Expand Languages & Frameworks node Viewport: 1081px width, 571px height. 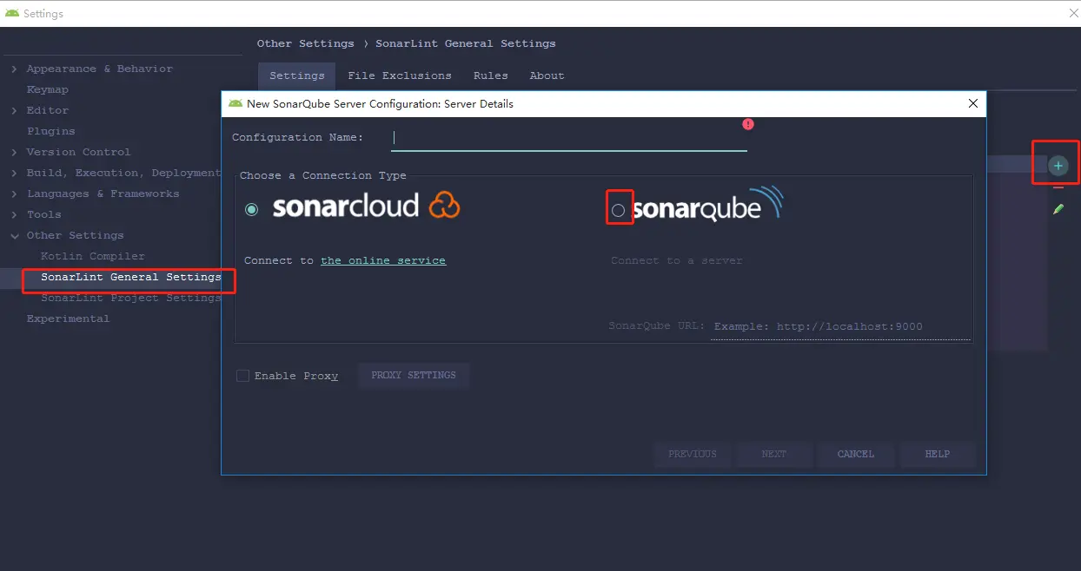pos(14,194)
